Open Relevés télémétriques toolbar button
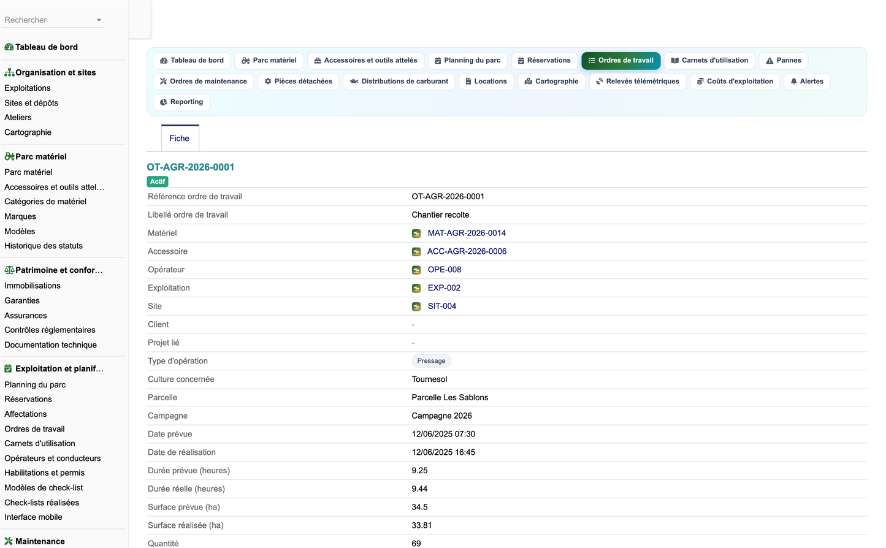The width and height of the screenshot is (886, 548). pyautogui.click(x=638, y=82)
